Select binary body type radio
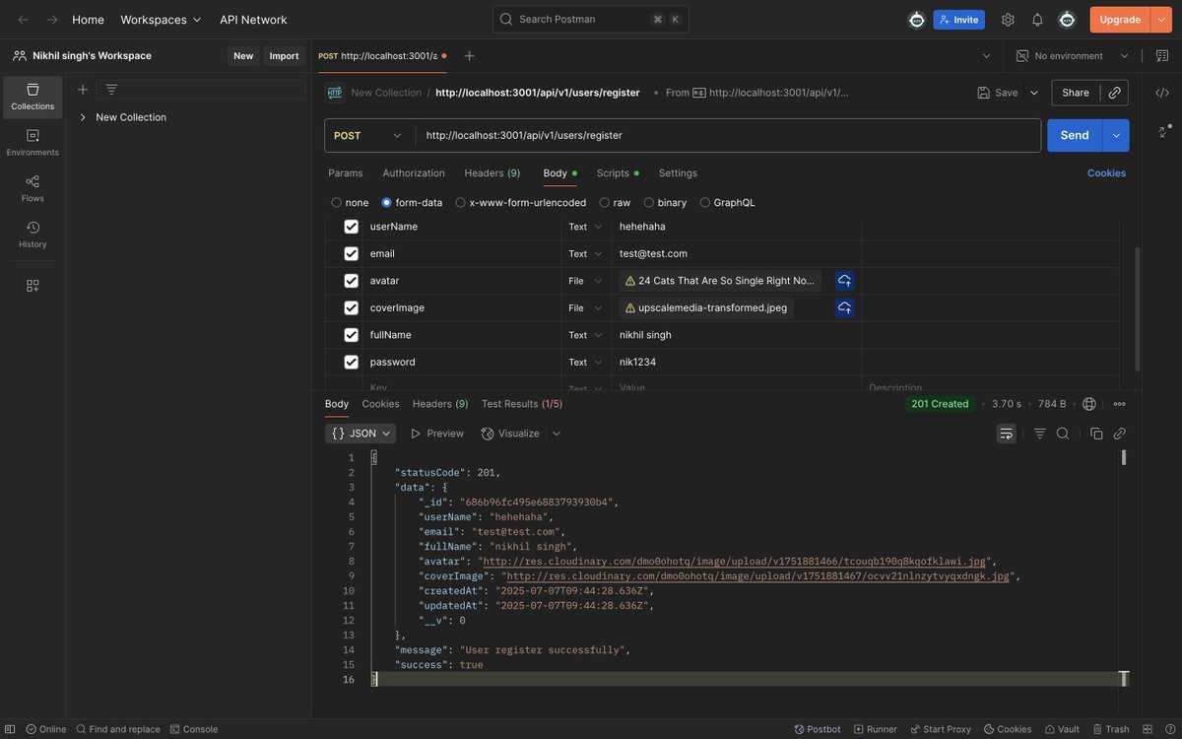The width and height of the screenshot is (1182, 739). (x=648, y=202)
